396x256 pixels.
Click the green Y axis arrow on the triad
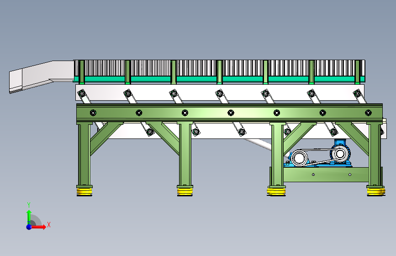click(29, 217)
